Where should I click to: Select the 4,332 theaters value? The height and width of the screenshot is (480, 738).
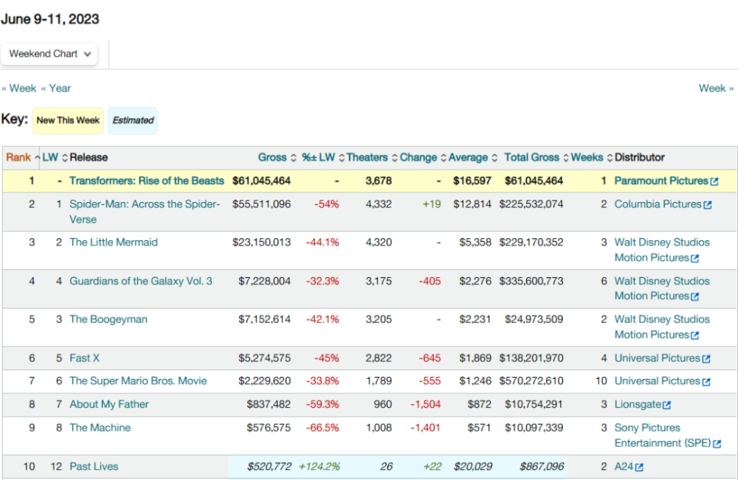click(x=379, y=204)
